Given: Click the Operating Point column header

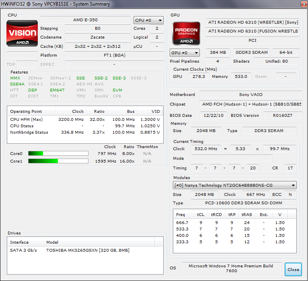Looking at the screenshot, I should click(x=31, y=111).
